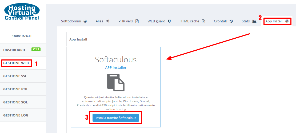
Task: Open GESTIONE SQL section
Action: tap(23, 102)
